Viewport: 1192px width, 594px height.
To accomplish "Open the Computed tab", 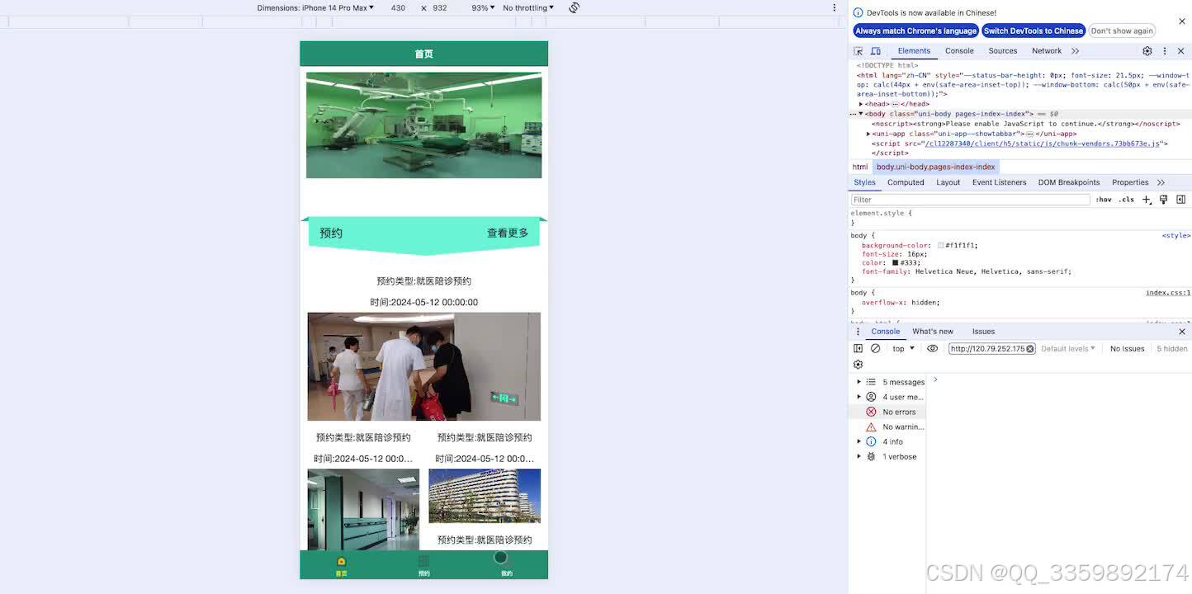I will click(906, 182).
